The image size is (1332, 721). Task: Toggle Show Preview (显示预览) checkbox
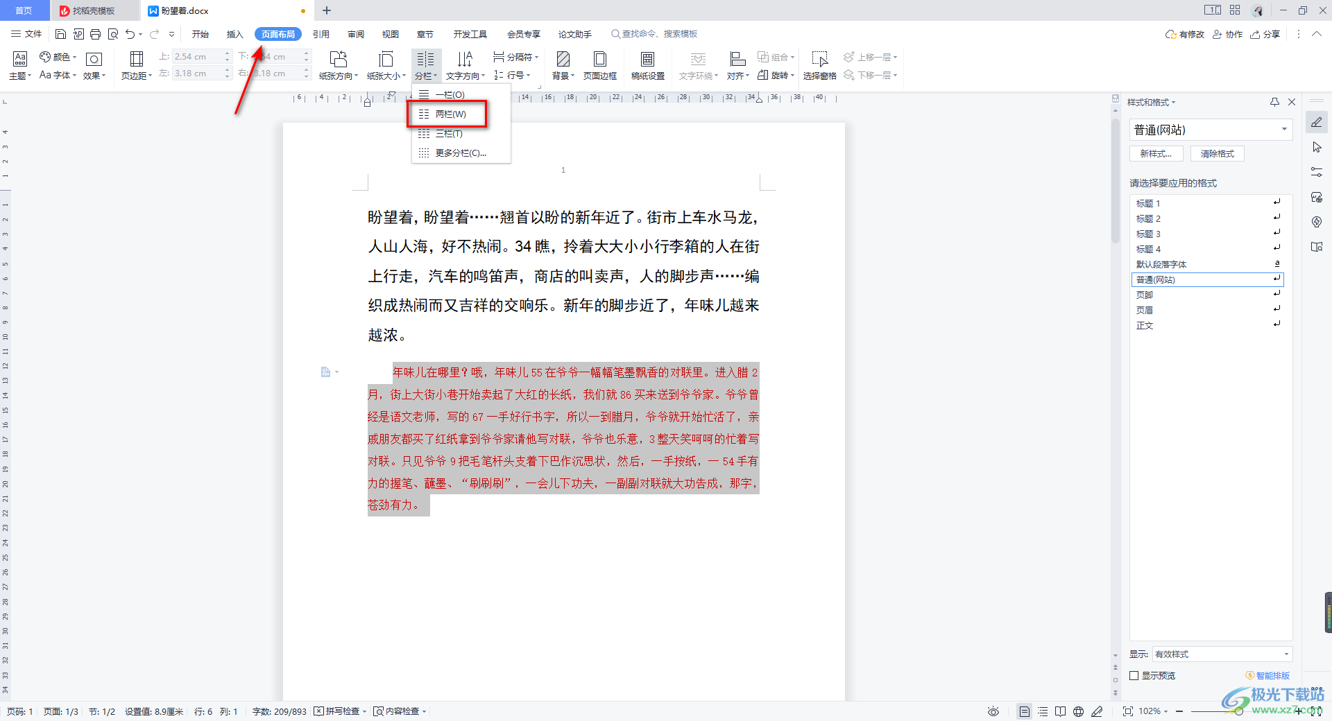click(x=1134, y=675)
